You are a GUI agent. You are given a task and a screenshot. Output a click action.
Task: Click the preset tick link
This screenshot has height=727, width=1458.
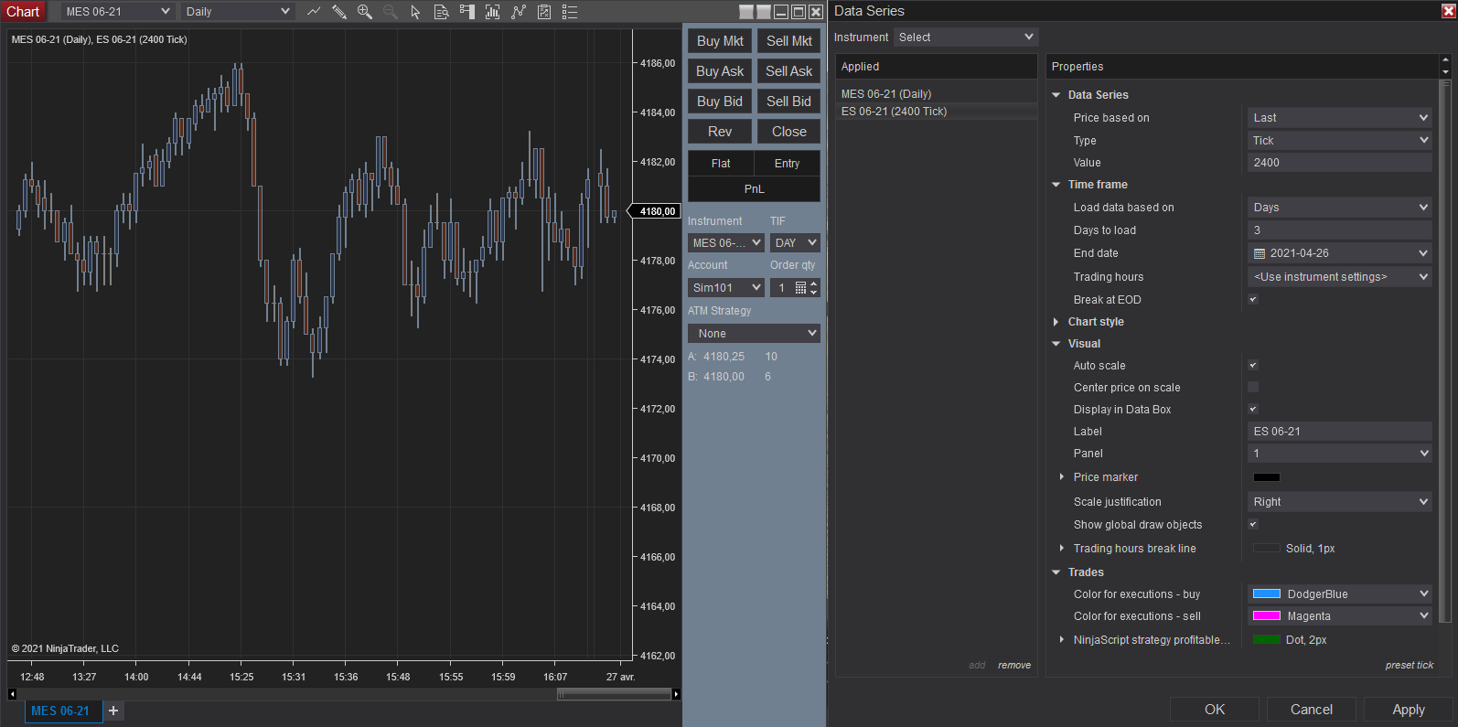(1410, 666)
